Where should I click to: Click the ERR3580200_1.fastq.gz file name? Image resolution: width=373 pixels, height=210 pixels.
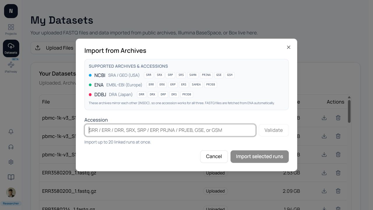click(69, 191)
